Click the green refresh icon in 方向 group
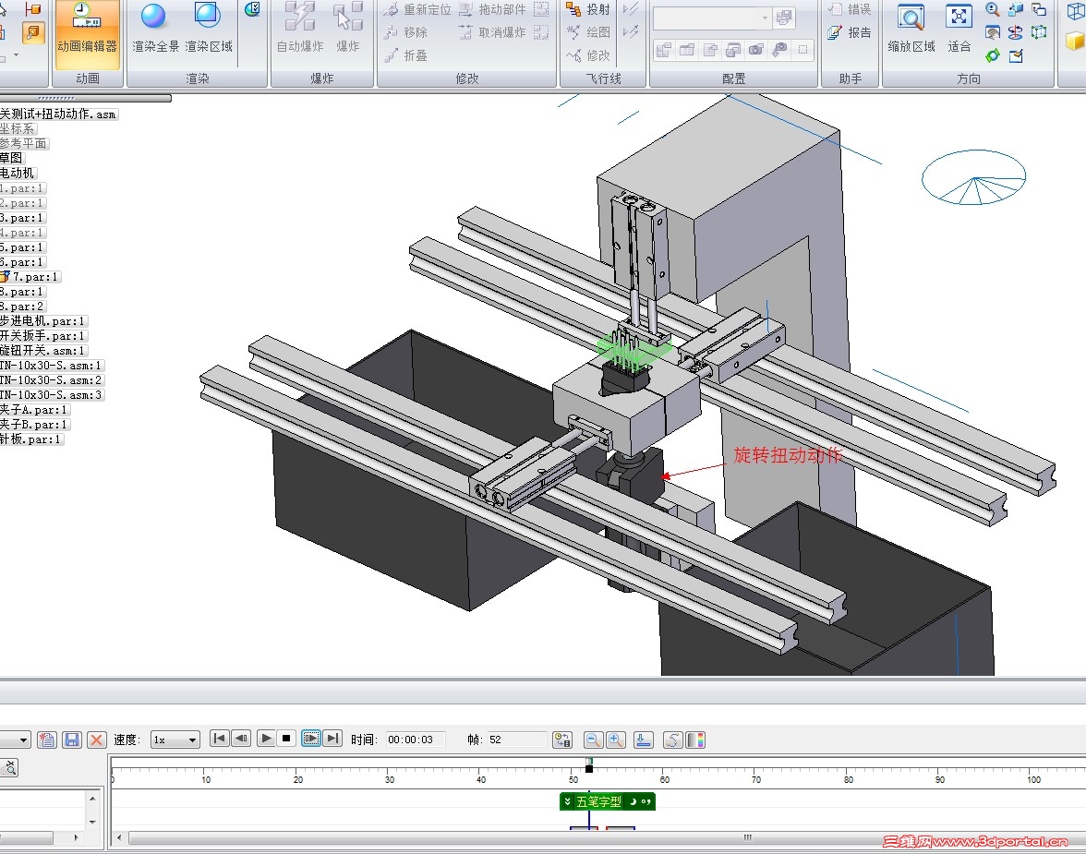This screenshot has height=854, width=1086. [993, 55]
